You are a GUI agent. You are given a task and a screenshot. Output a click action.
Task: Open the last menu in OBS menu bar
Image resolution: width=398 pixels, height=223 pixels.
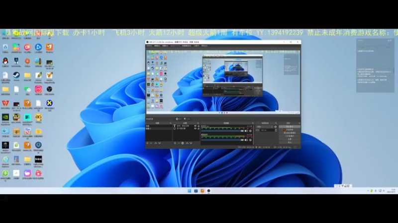click(204, 46)
